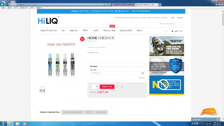Click the Korea Customs Service banner

click(x=167, y=66)
